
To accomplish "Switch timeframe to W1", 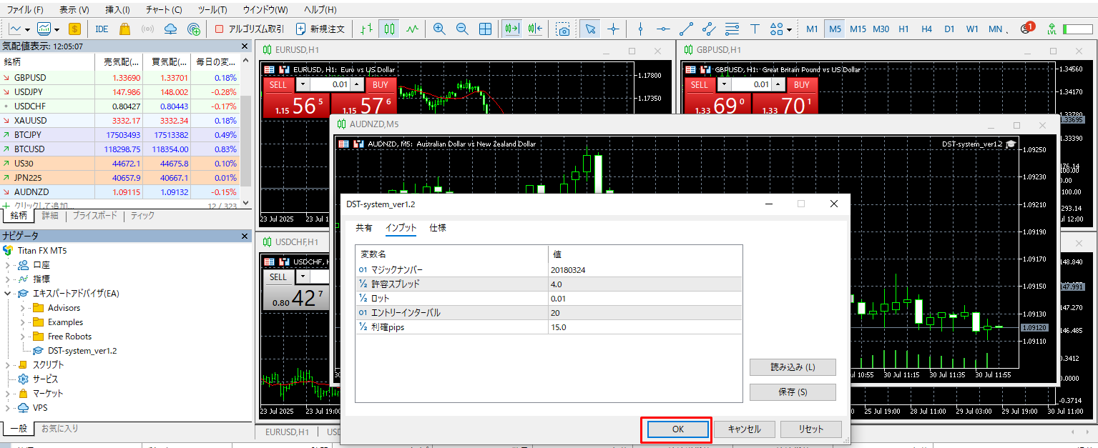I will click(x=972, y=29).
